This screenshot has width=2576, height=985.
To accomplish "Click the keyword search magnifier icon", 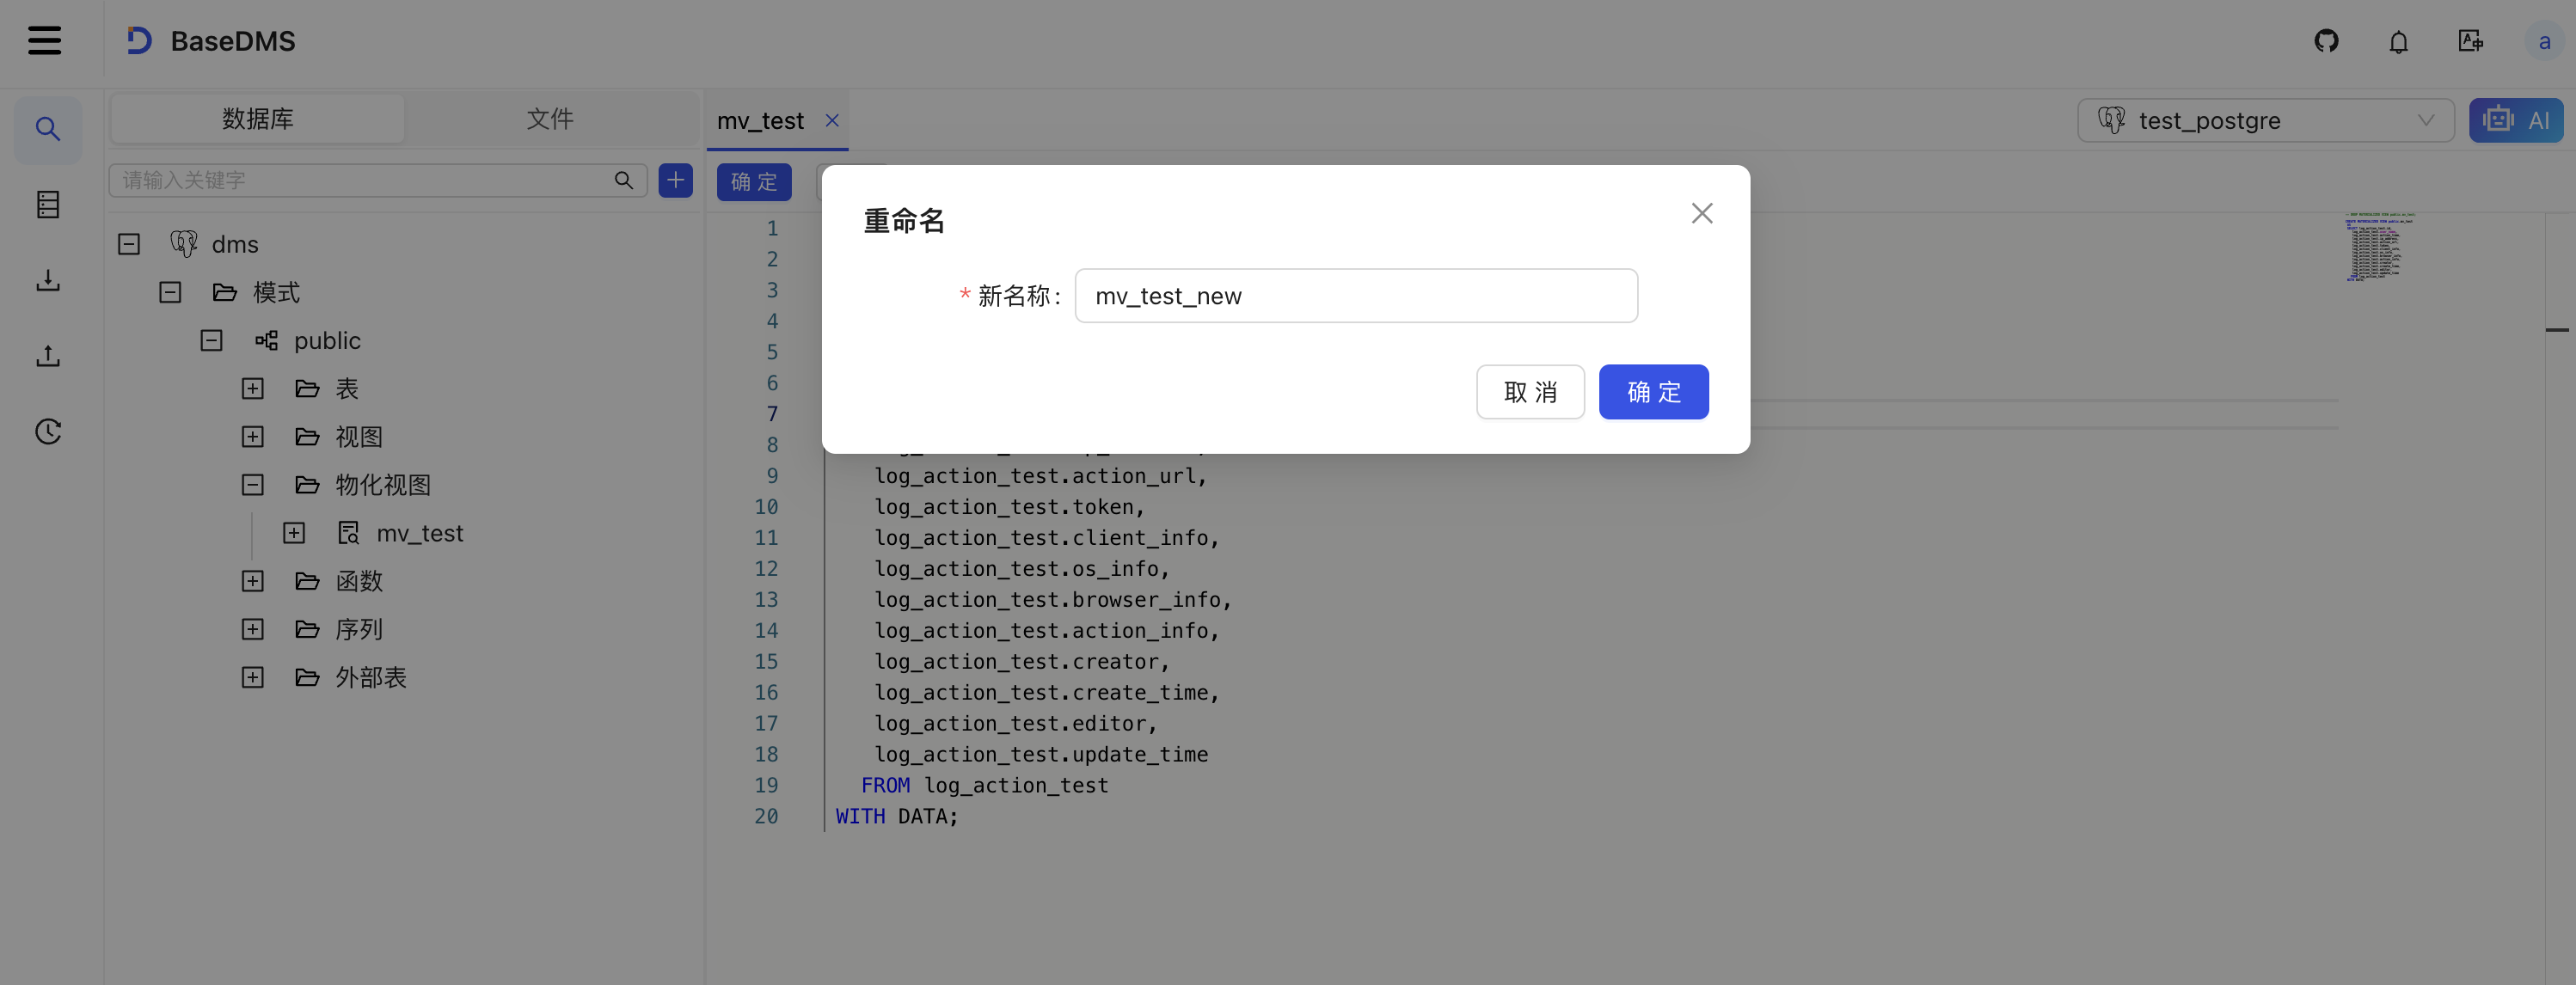I will 624,180.
